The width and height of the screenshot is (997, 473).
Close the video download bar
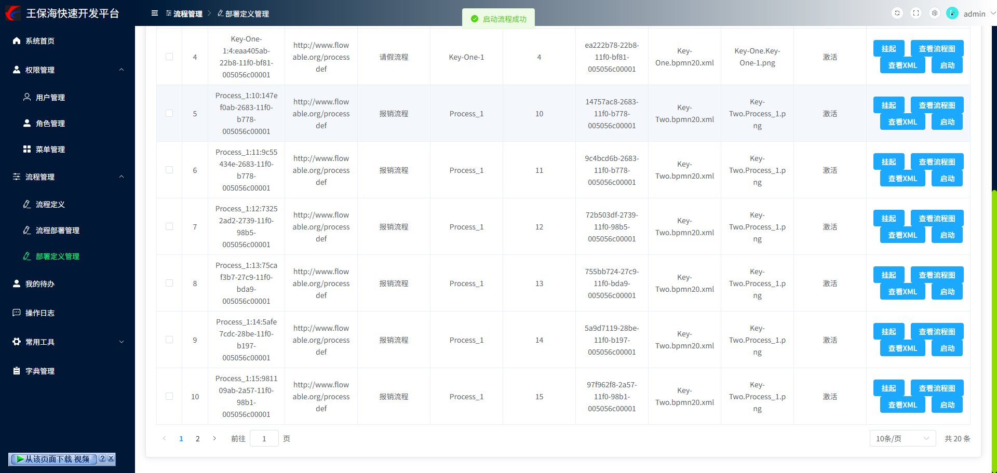(111, 458)
